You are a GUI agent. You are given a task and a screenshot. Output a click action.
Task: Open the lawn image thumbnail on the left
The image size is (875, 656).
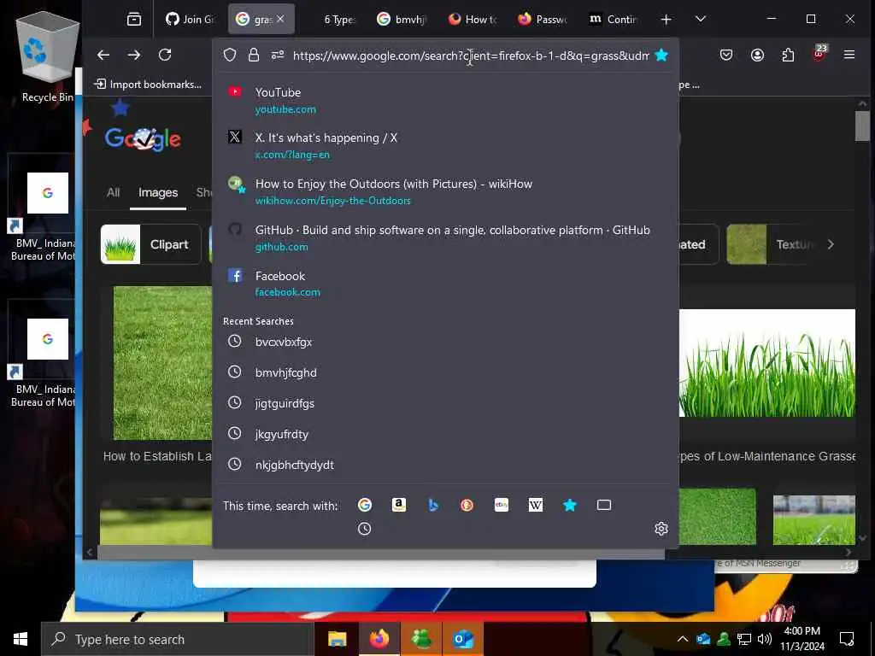[162, 363]
